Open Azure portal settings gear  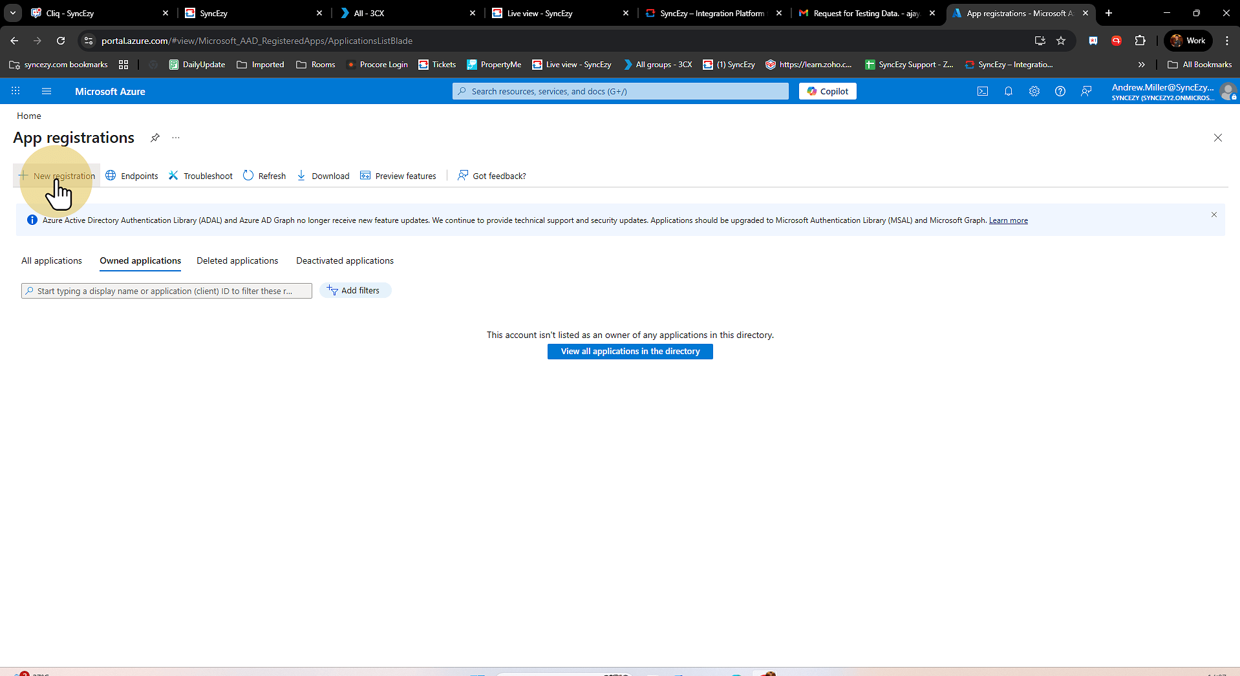1034,91
